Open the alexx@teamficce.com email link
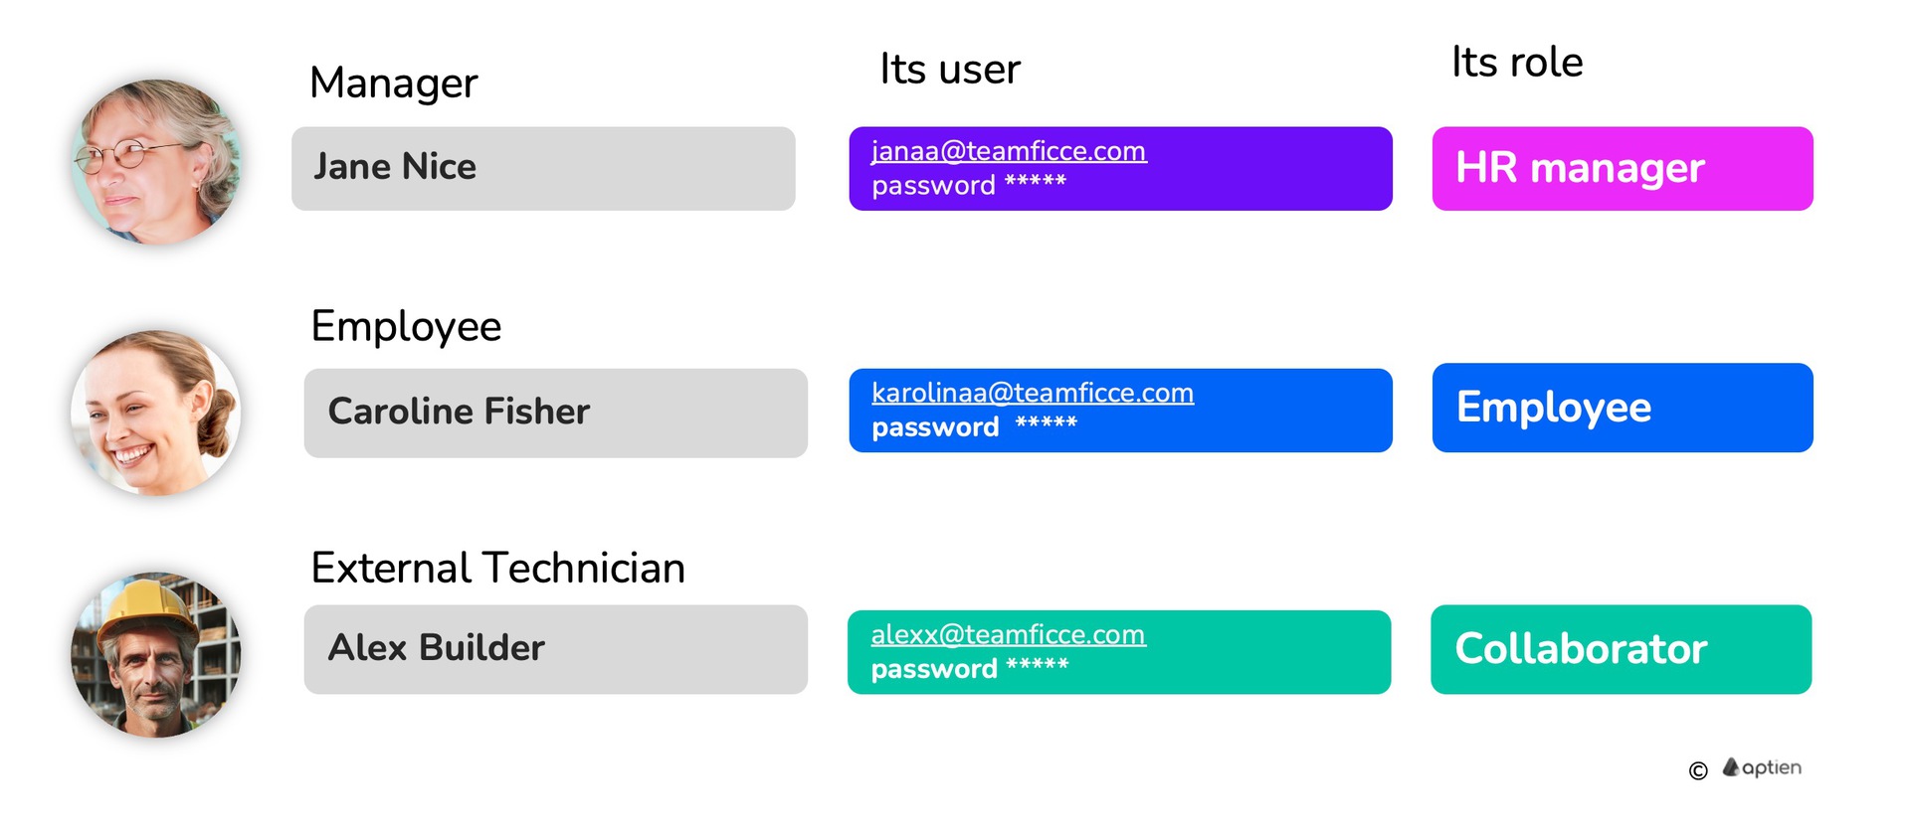This screenshot has width=1910, height=835. pos(1008,634)
